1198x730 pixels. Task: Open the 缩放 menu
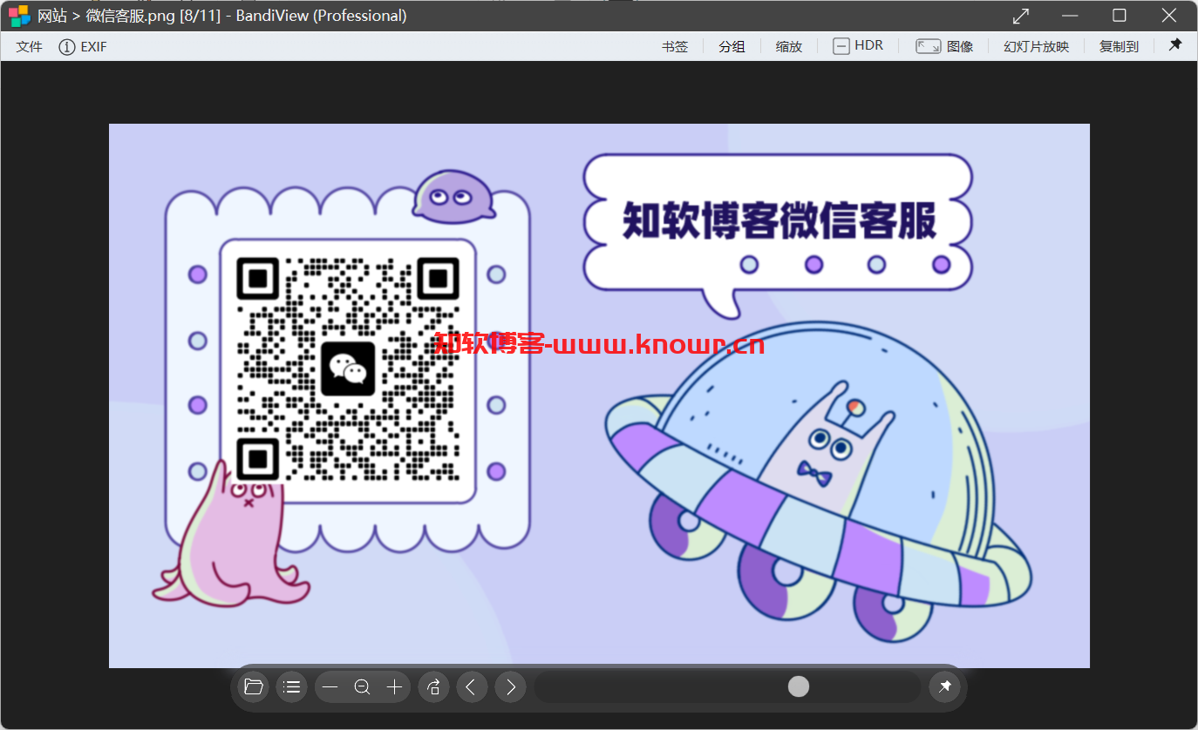coord(789,47)
